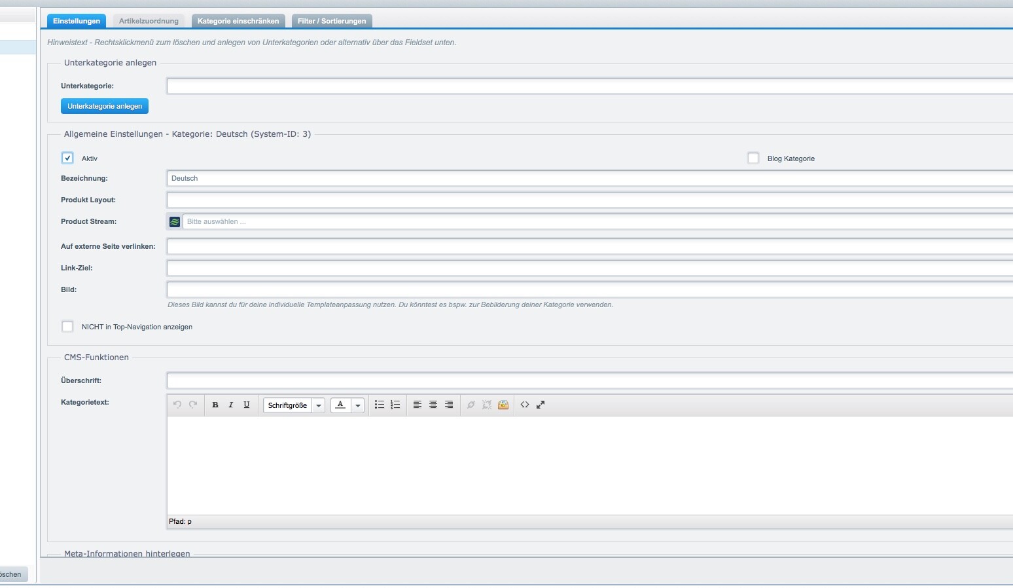The image size is (1013, 588).
Task: Click the Unterkategorie anlegen button
Action: tap(105, 106)
